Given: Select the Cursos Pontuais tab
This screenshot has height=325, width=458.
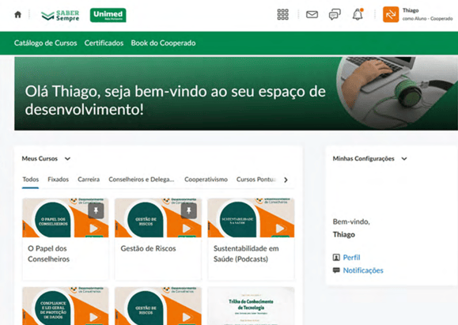Looking at the screenshot, I should pyautogui.click(x=256, y=180).
